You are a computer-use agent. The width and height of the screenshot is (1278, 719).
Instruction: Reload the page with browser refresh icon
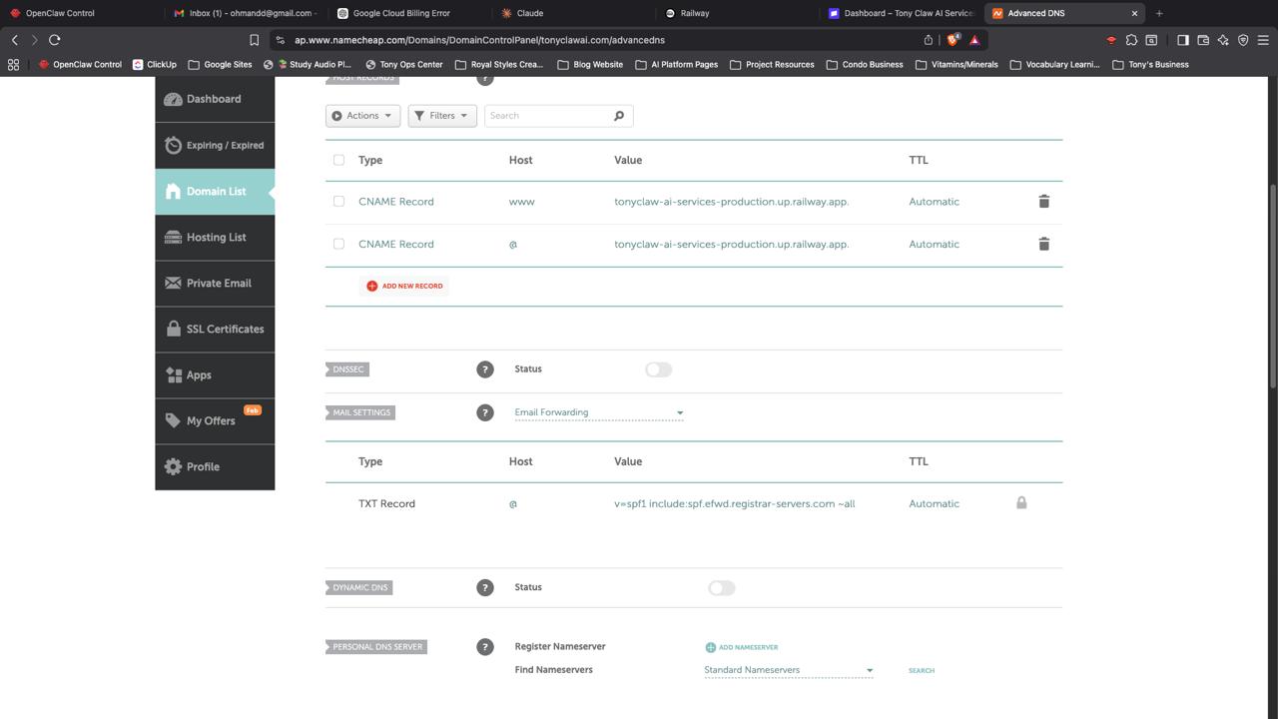[x=55, y=40]
